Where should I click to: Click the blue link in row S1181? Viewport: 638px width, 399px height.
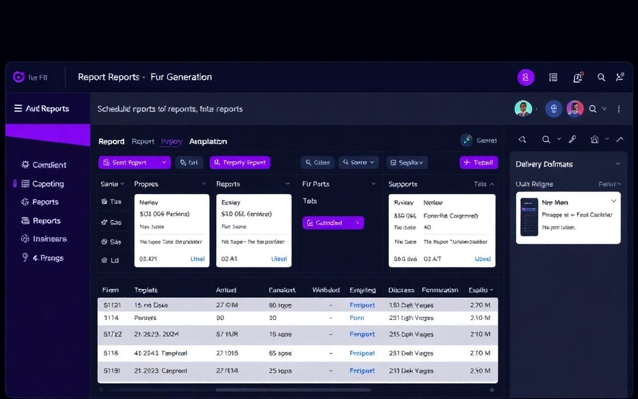click(362, 370)
